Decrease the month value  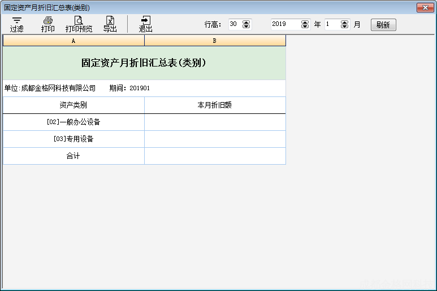coord(345,27)
